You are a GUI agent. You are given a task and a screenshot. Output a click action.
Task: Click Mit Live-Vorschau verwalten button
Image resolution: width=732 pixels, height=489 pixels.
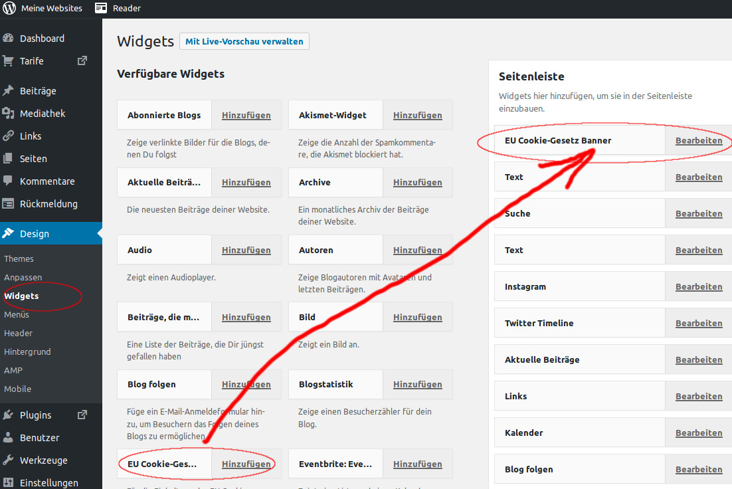click(244, 41)
